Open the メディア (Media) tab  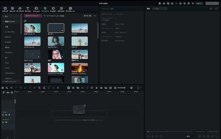tap(5, 9)
